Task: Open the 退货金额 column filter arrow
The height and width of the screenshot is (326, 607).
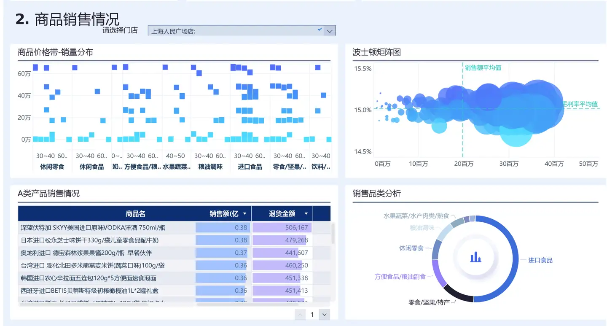Action: [306, 214]
